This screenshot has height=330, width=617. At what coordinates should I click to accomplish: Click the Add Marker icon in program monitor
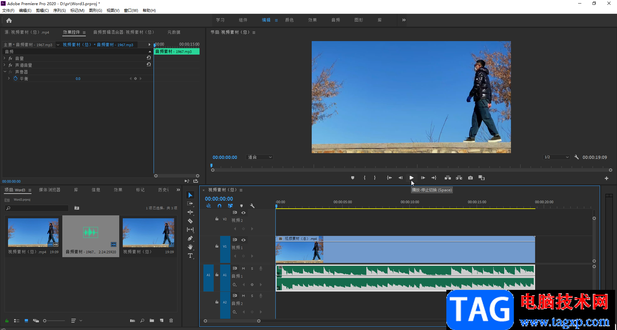(x=353, y=178)
